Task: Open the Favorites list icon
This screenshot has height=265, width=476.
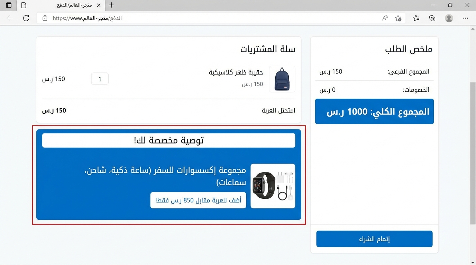Action: [415, 18]
